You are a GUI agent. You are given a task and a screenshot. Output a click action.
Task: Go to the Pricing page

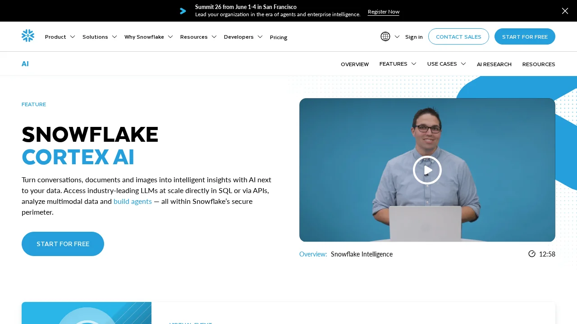coord(279,37)
